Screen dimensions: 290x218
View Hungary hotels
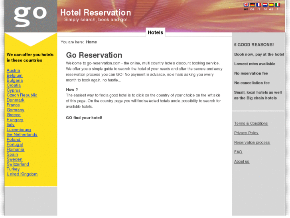tap(15, 120)
